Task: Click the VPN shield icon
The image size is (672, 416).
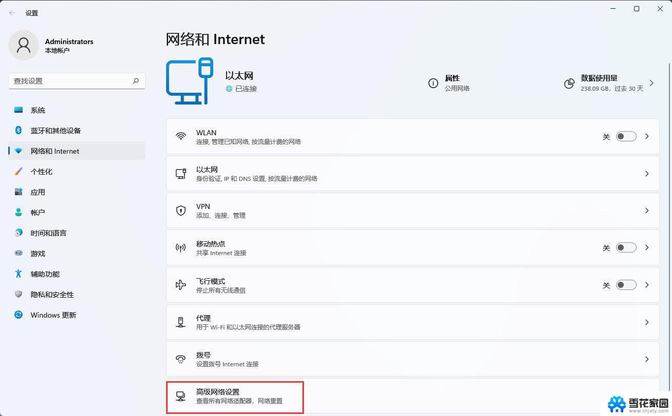Action: tap(181, 211)
